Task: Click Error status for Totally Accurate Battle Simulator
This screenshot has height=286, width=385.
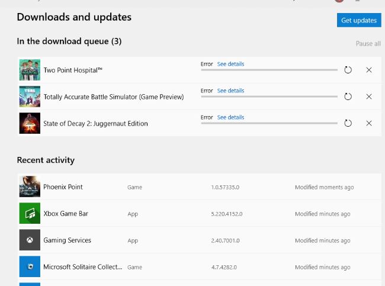Action: [207, 91]
